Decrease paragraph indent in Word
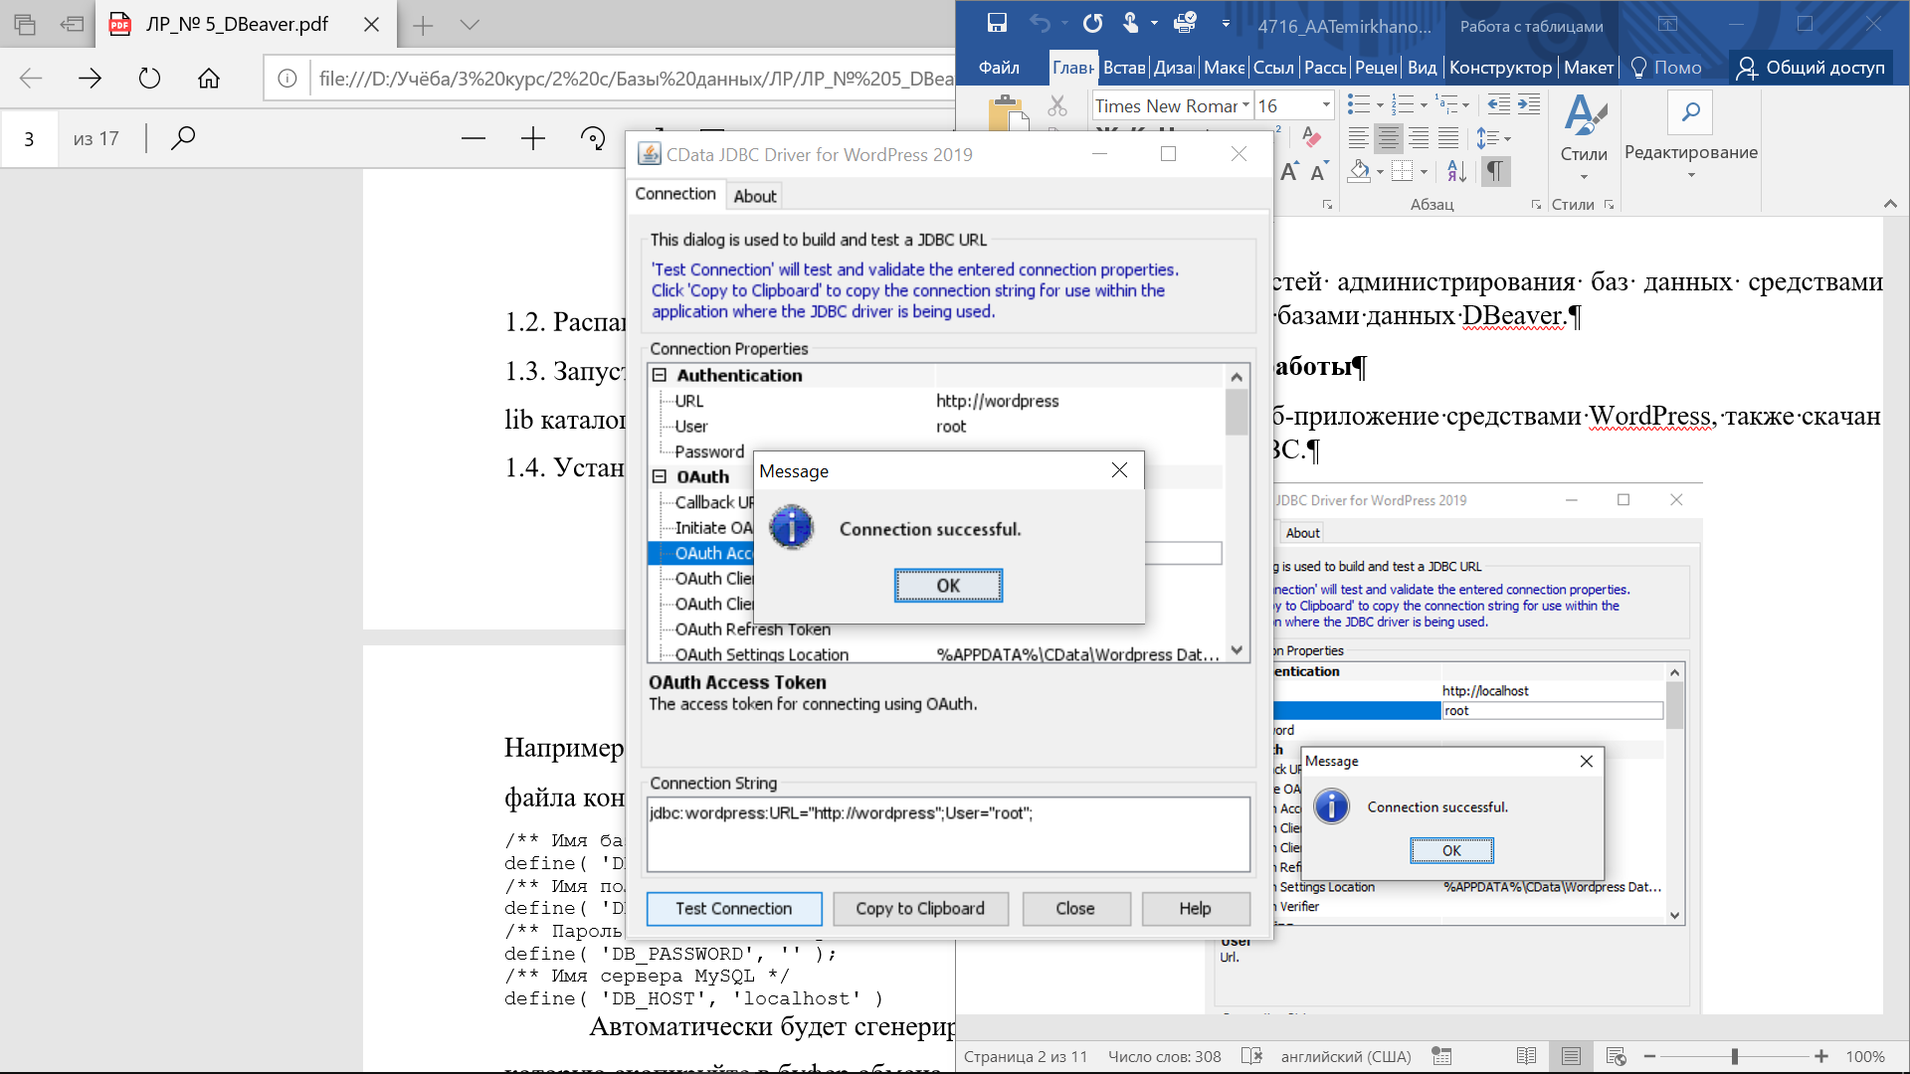 click(1498, 104)
